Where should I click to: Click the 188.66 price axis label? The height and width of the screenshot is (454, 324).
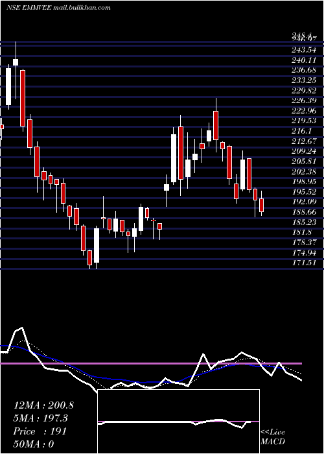(x=304, y=212)
